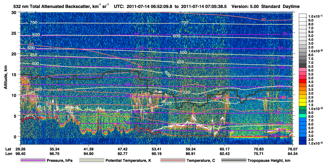Click the mint green swatch in the colorbar

[x=302, y=115]
